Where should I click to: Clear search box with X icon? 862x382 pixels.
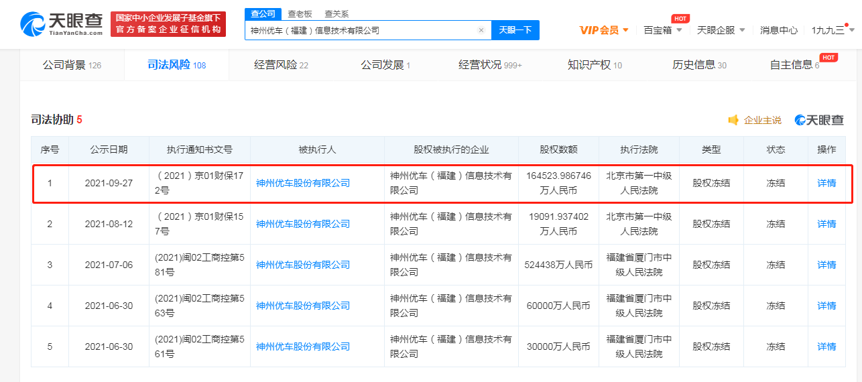(481, 30)
